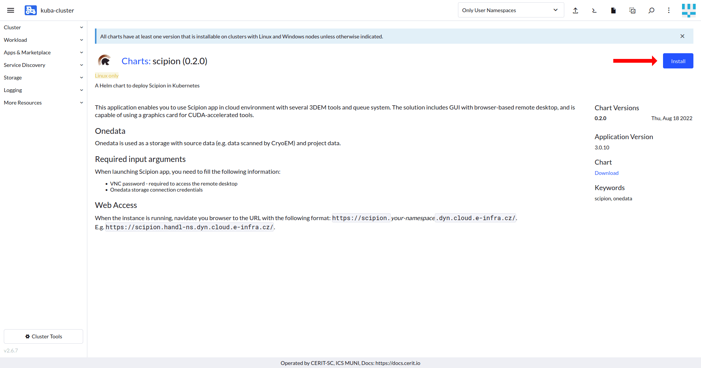Open the three-dot more options menu
Image resolution: width=701 pixels, height=368 pixels.
669,11
